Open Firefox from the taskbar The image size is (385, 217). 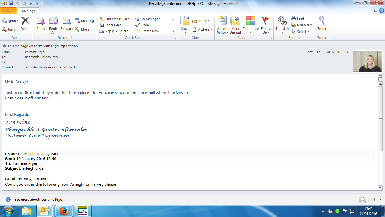click(x=64, y=211)
